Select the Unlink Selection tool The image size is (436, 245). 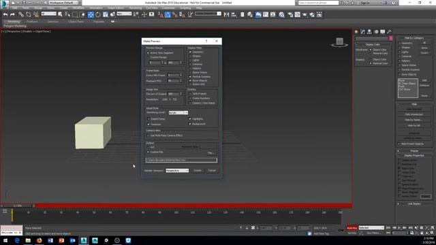[x=29, y=14]
